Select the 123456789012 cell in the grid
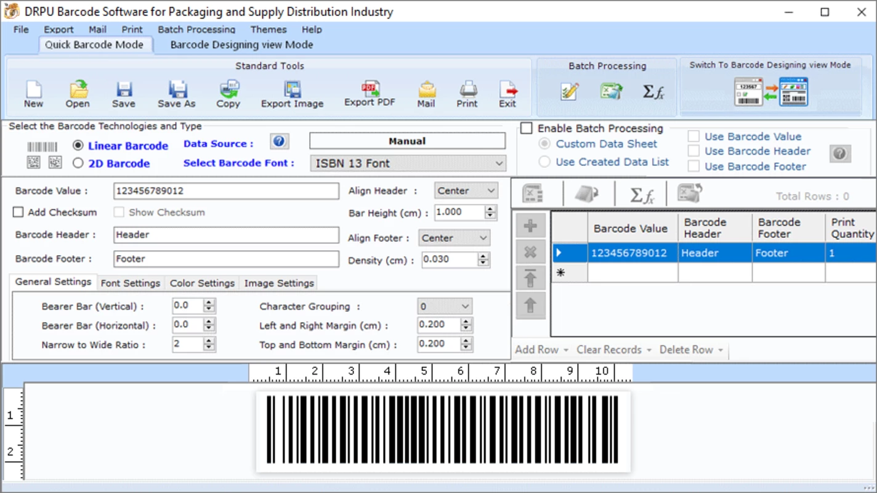The image size is (877, 493). click(632, 253)
